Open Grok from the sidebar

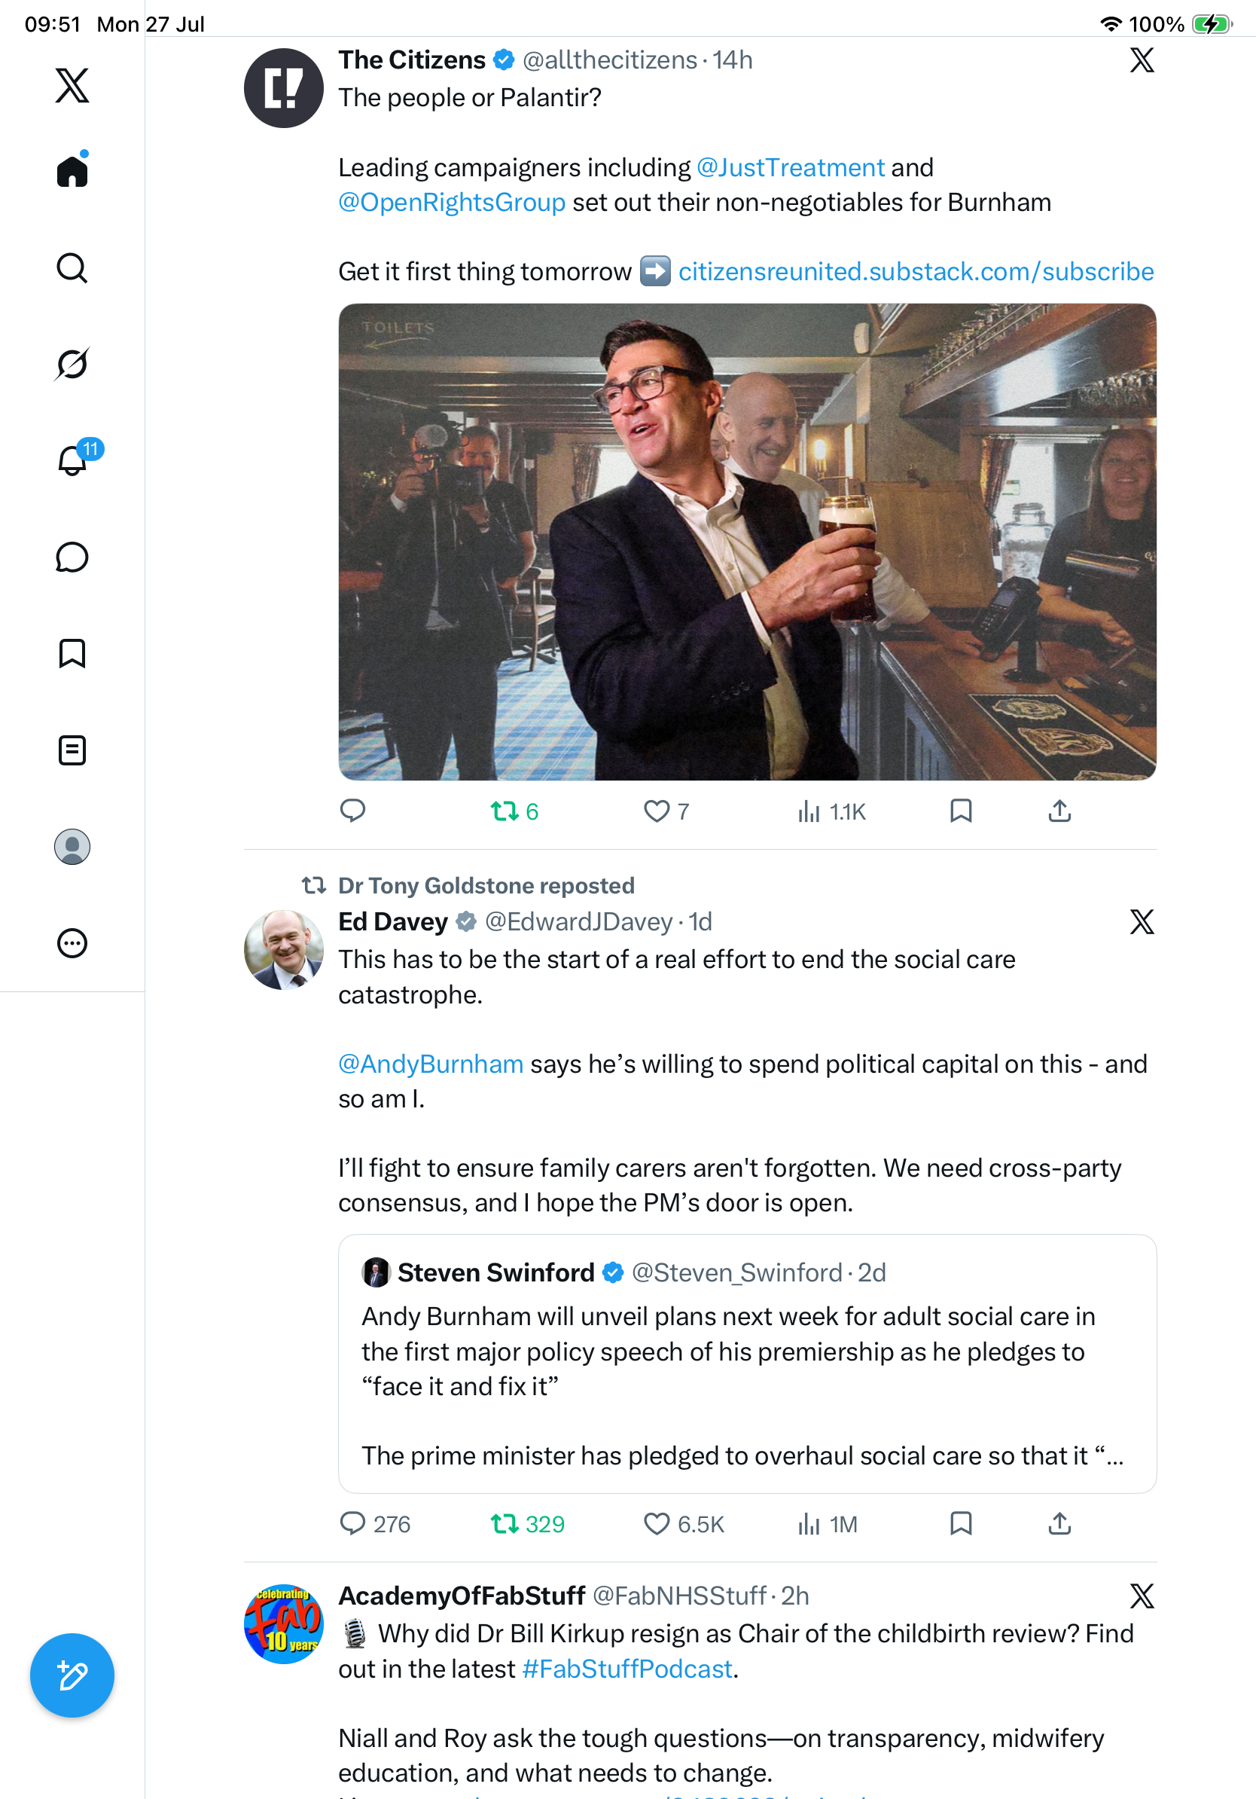coord(72,364)
